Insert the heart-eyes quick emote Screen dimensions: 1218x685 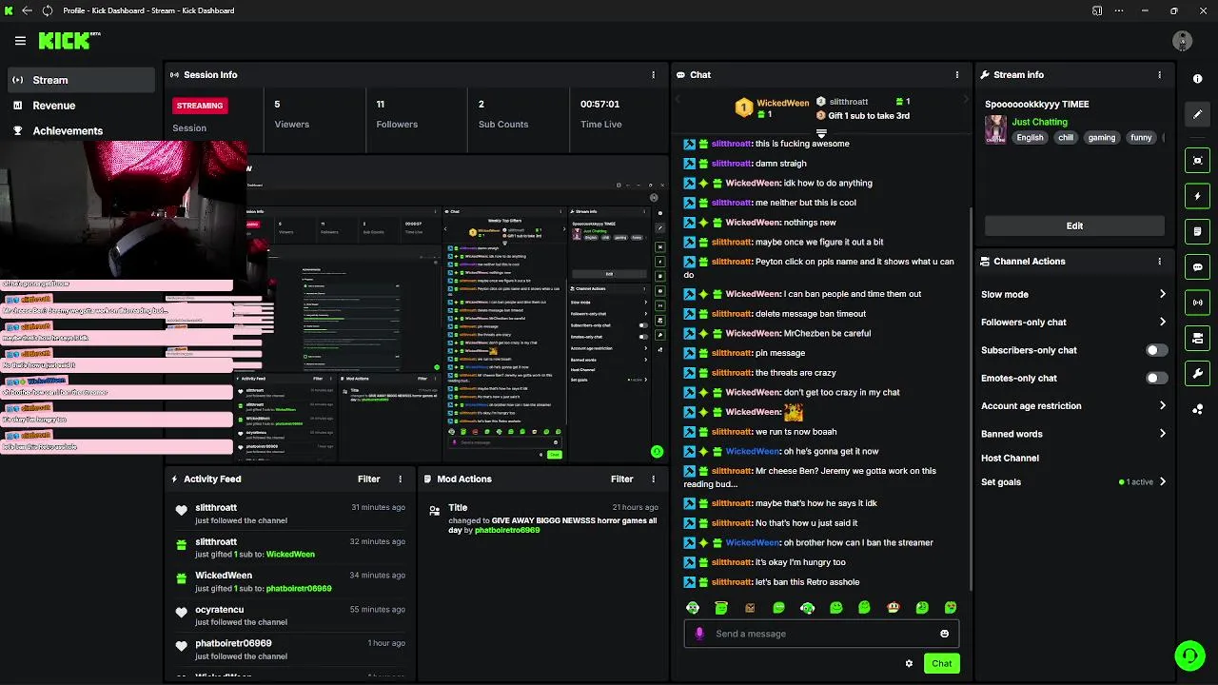[x=950, y=608]
